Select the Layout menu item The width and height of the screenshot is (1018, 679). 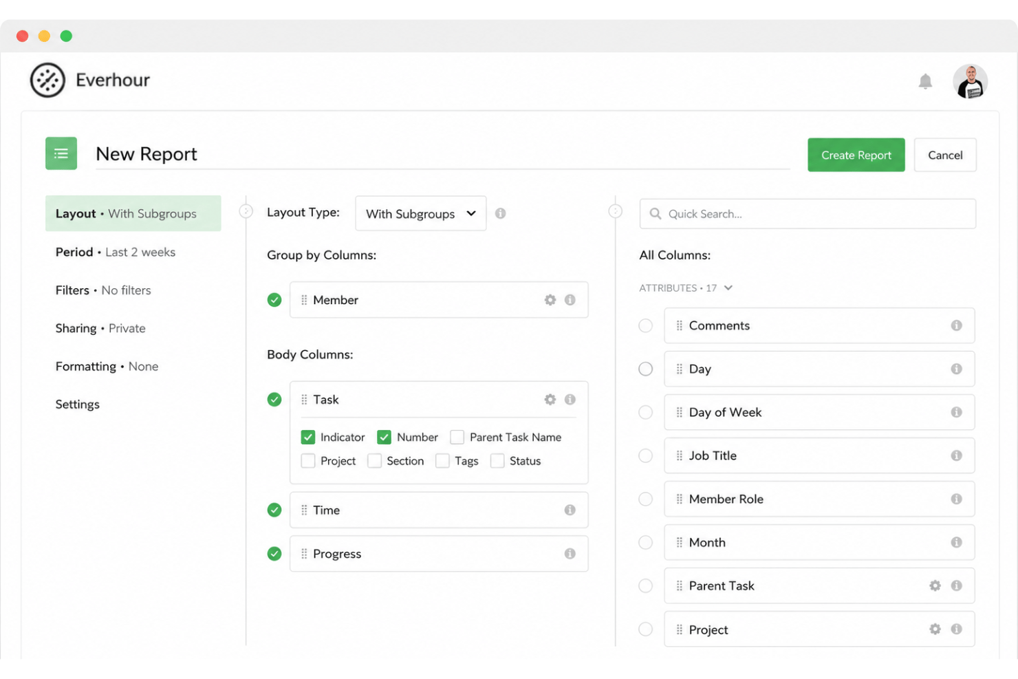pyautogui.click(x=133, y=213)
